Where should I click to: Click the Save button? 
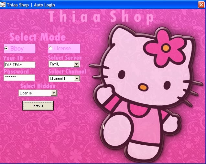pyautogui.click(x=38, y=105)
